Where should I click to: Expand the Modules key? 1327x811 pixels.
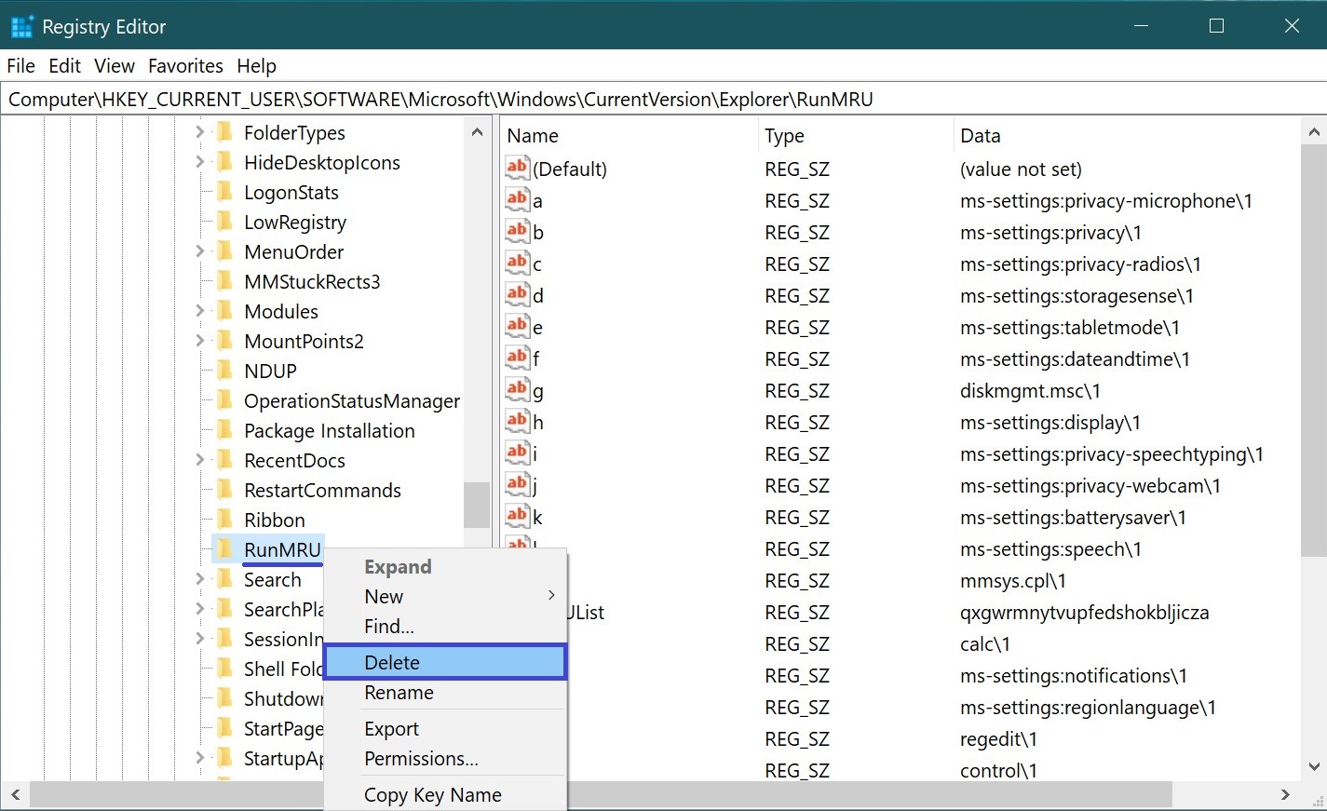coord(199,311)
